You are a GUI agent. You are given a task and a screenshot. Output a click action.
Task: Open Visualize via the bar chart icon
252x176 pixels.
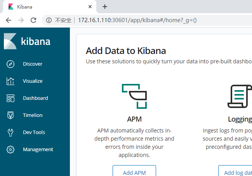pyautogui.click(x=10, y=81)
